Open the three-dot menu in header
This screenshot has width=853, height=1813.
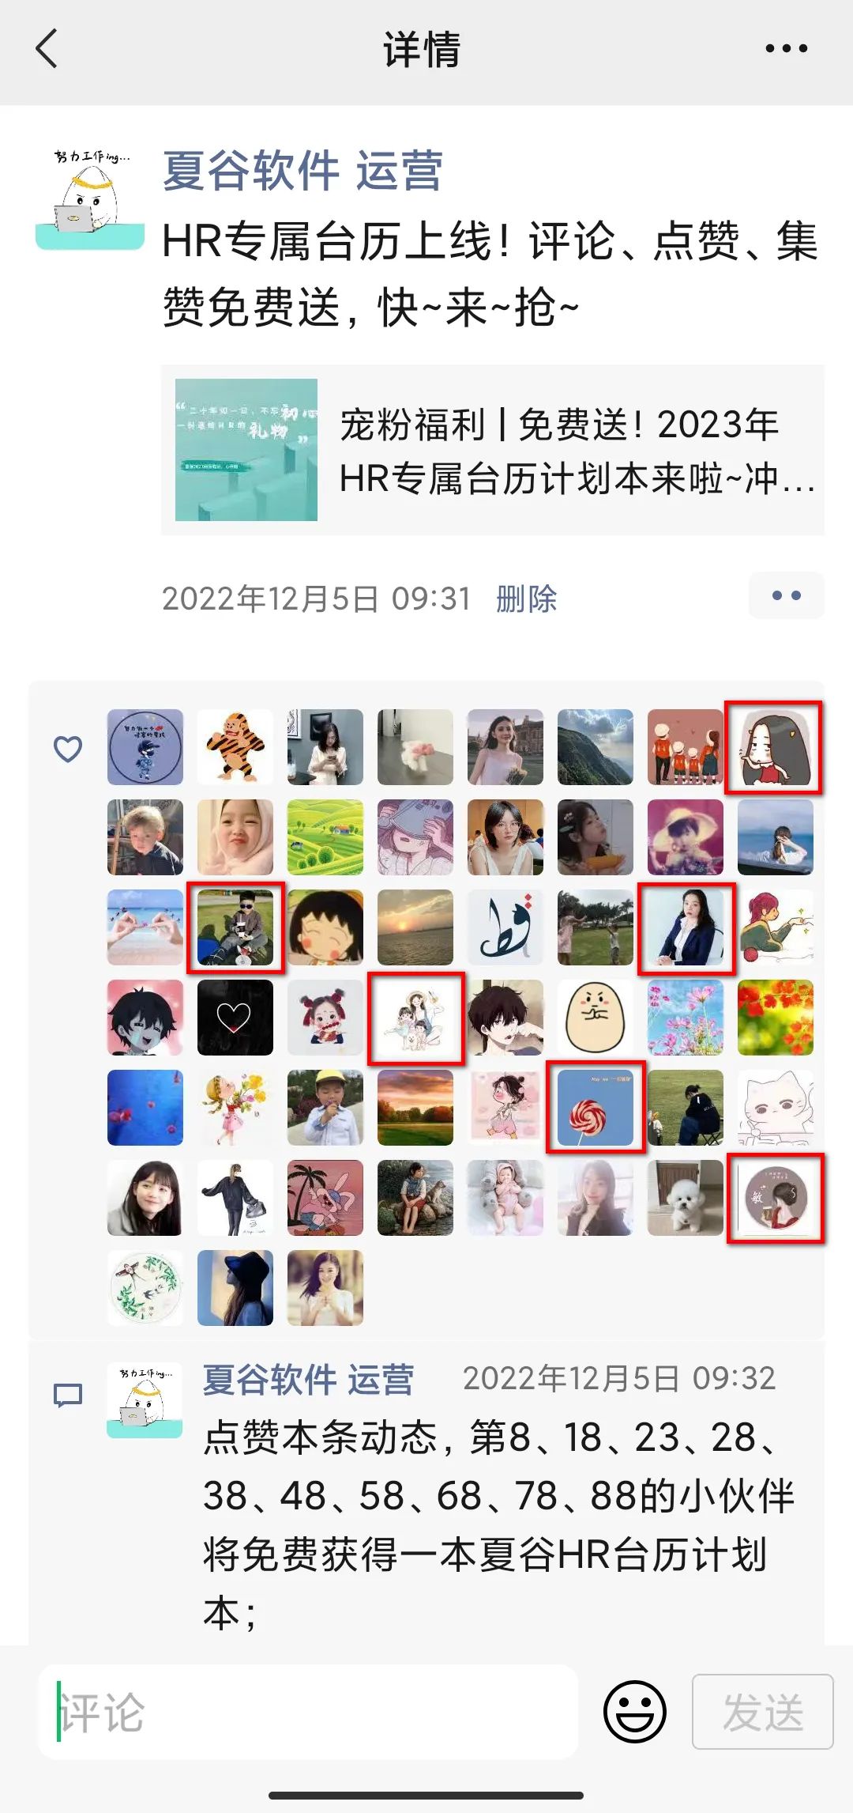[786, 49]
